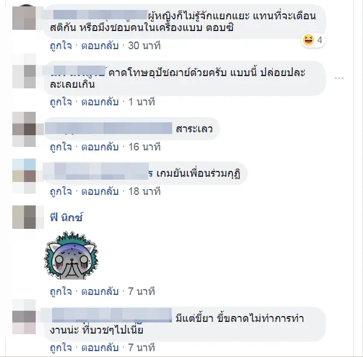
Task: Click the crying cat sticker image
Action: (71, 255)
